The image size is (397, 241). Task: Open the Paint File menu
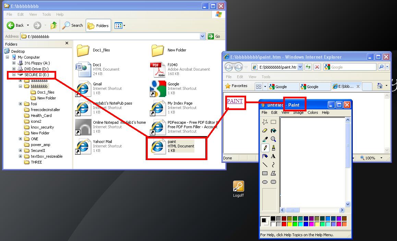click(264, 112)
